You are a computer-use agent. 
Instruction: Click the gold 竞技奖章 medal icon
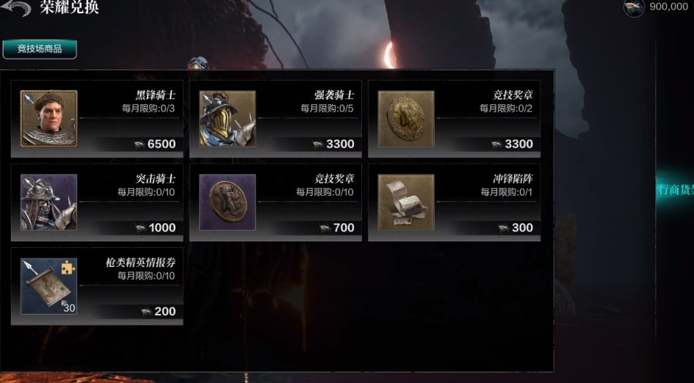tap(406, 119)
